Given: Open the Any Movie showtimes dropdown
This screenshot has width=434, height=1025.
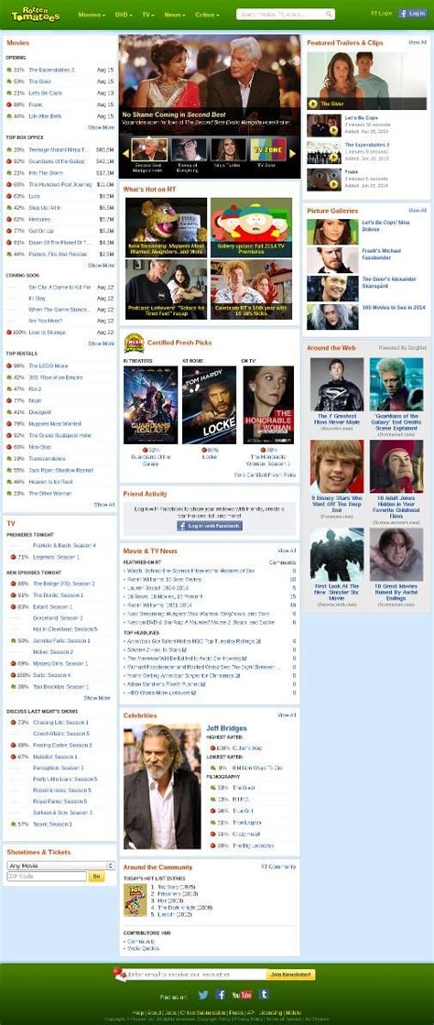Looking at the screenshot, I should pos(60,866).
